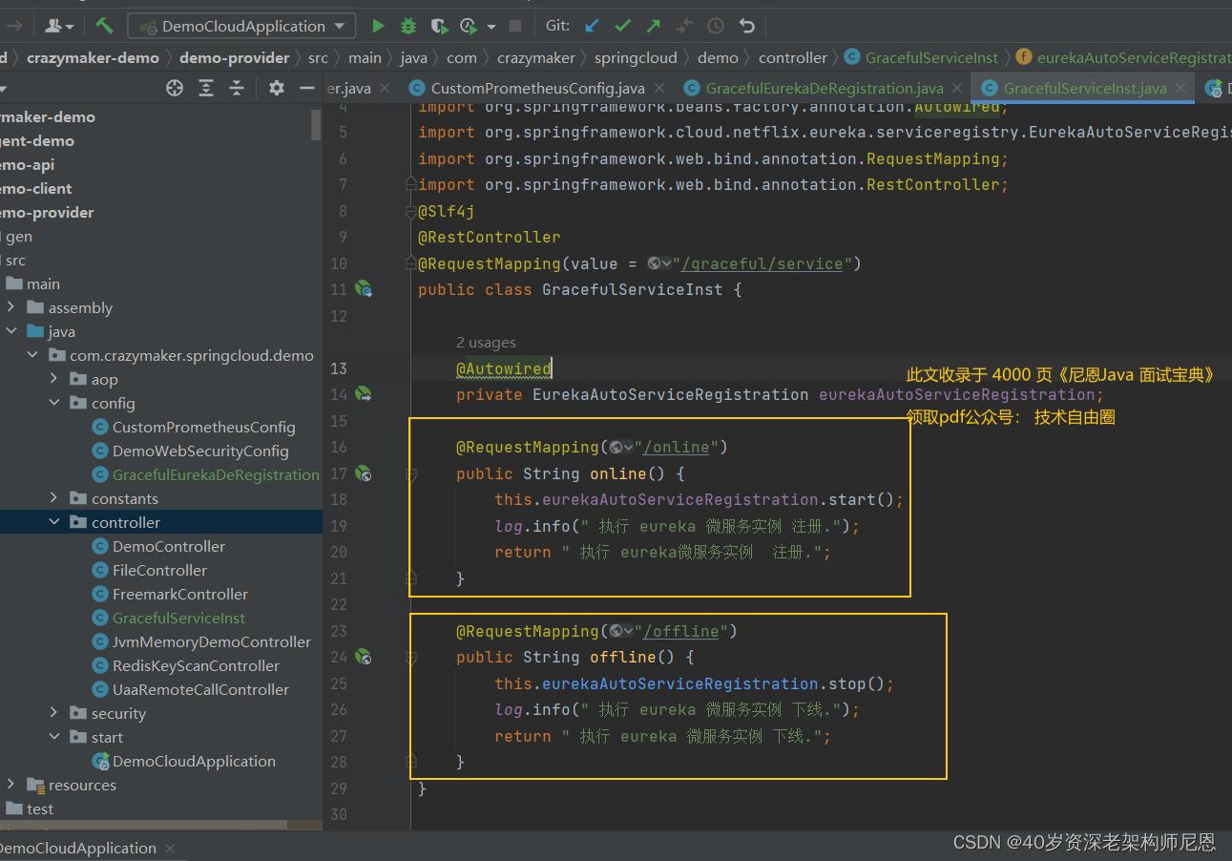Image resolution: width=1232 pixels, height=861 pixels.
Task: Commit changes with Git checkmark icon
Action: click(x=622, y=26)
